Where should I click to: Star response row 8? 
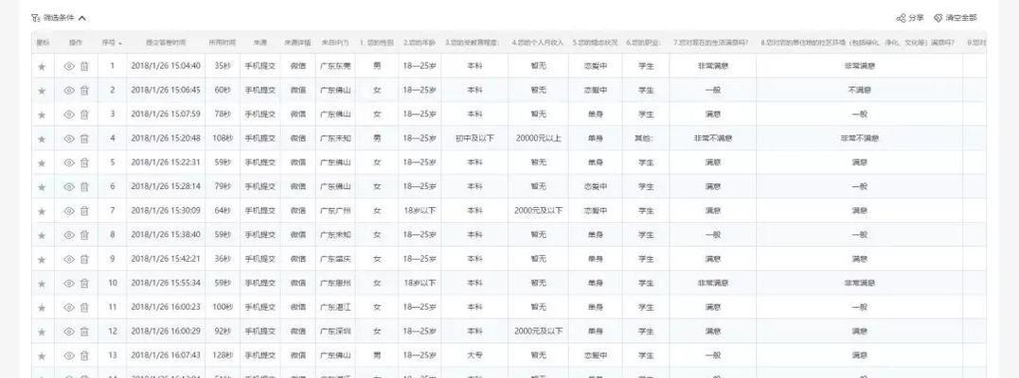coord(42,235)
